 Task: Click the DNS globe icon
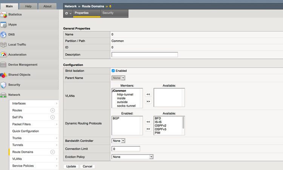coord(3,35)
